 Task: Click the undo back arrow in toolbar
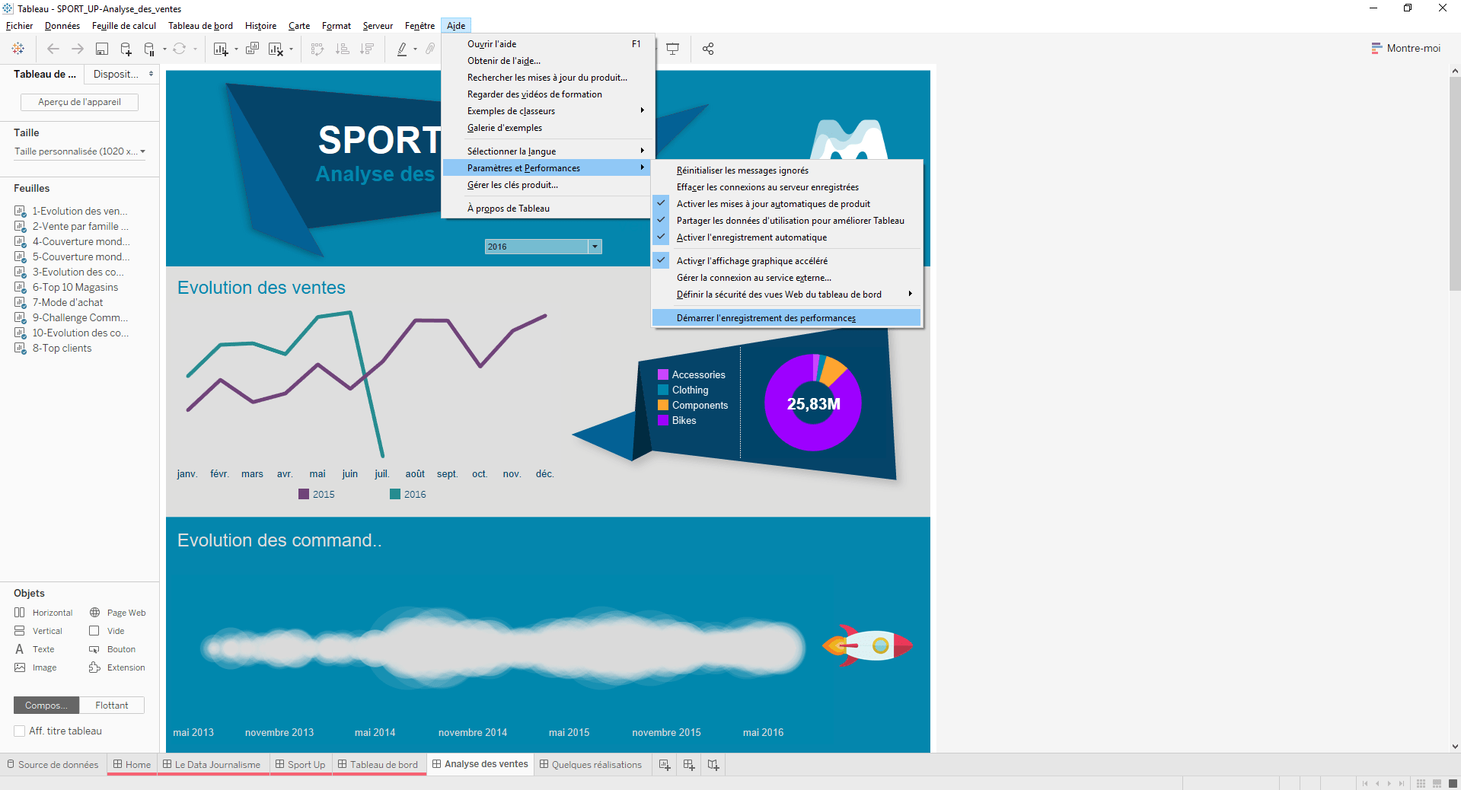click(x=53, y=49)
